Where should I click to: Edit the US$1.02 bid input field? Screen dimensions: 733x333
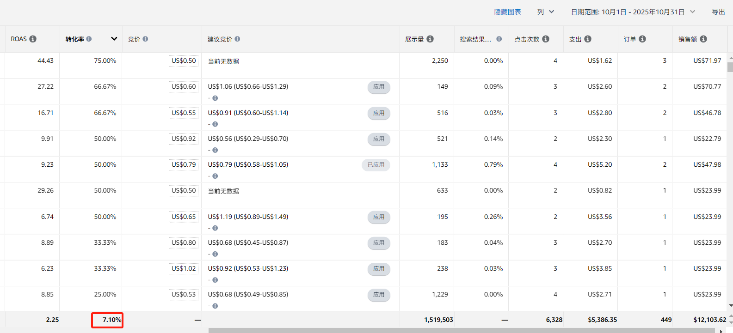tap(184, 269)
